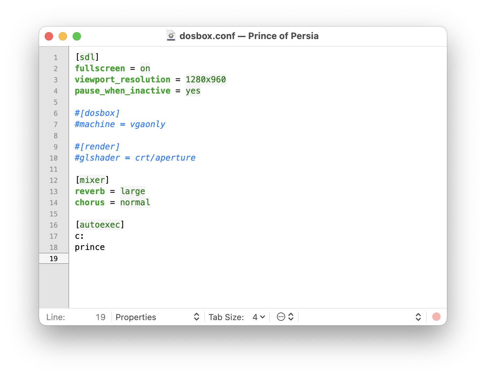This screenshot has width=486, height=377.
Task: Click the [mixer] section header
Action: 92,180
